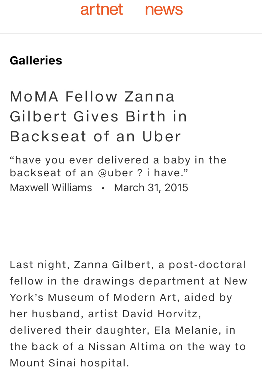Click the MoMA Fellow Zanna Gilbert headline
Image resolution: width=262 pixels, height=386 pixels.
[98, 116]
